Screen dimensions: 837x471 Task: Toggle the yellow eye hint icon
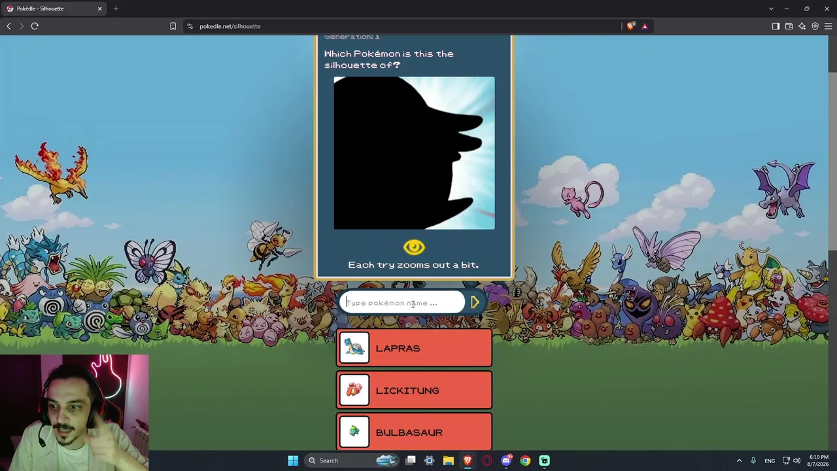click(x=414, y=247)
